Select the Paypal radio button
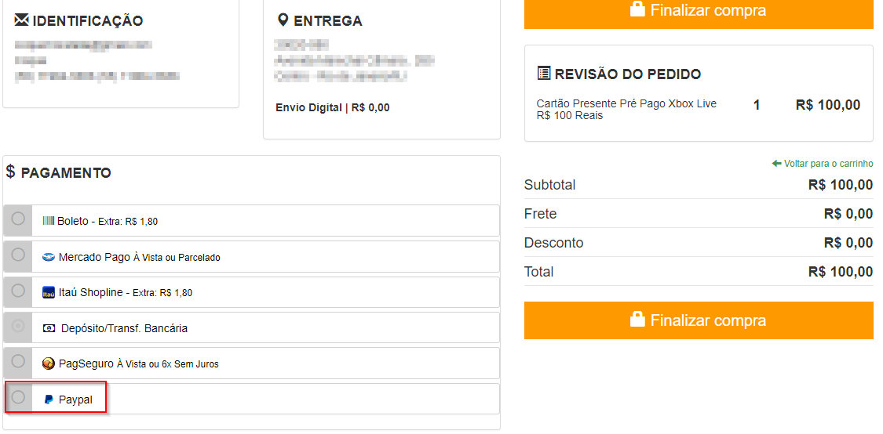 pyautogui.click(x=18, y=397)
